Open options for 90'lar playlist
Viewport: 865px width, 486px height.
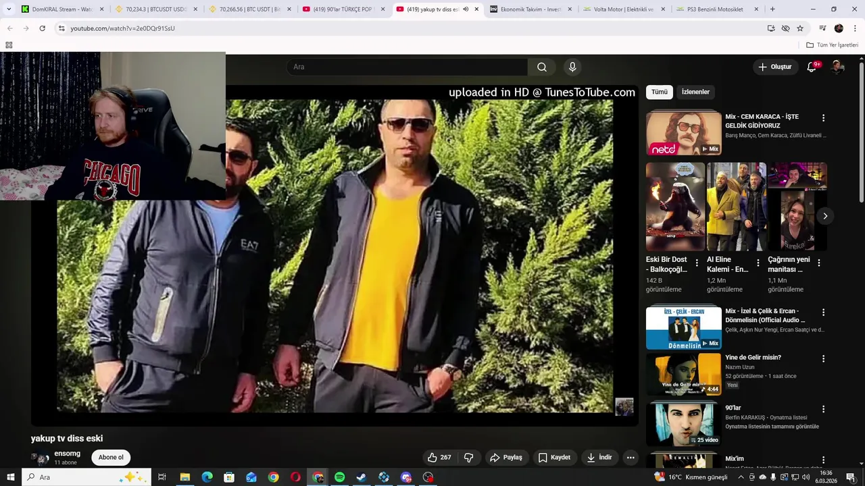coord(823,409)
